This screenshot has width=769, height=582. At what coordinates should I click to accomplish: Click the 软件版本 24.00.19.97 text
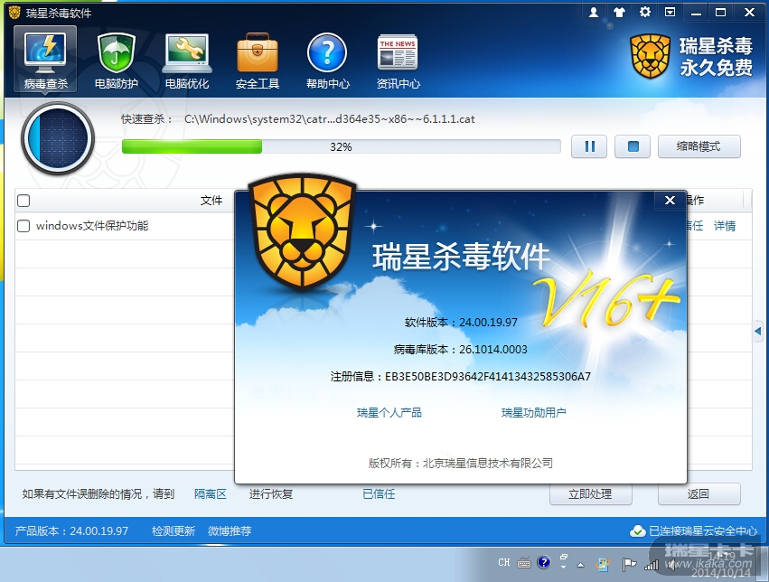point(461,323)
